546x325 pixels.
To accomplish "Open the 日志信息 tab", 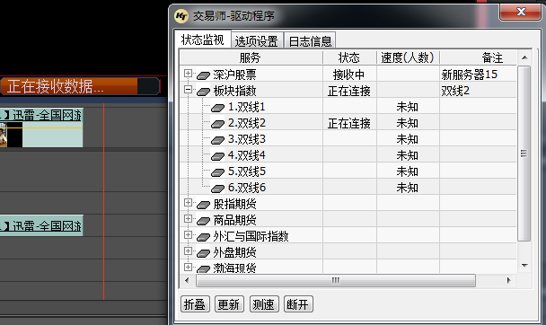I will [x=310, y=41].
